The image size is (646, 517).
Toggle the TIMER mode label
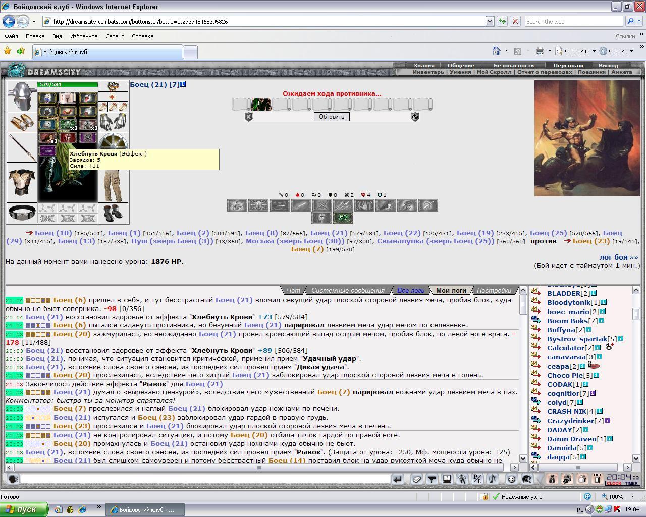[x=631, y=484]
